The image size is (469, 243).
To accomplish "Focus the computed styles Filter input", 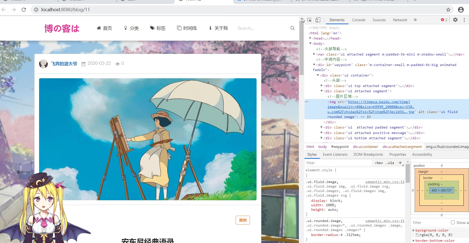I will pos(430,223).
